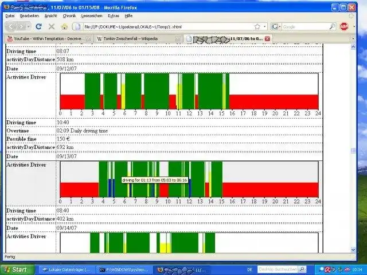Image resolution: width=367 pixels, height=275 pixels.
Task: Click the Desktop durchsuchen search field
Action: (x=278, y=270)
